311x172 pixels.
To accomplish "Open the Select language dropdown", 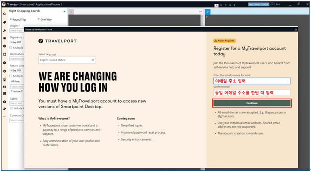I will pyautogui.click(x=67, y=60).
